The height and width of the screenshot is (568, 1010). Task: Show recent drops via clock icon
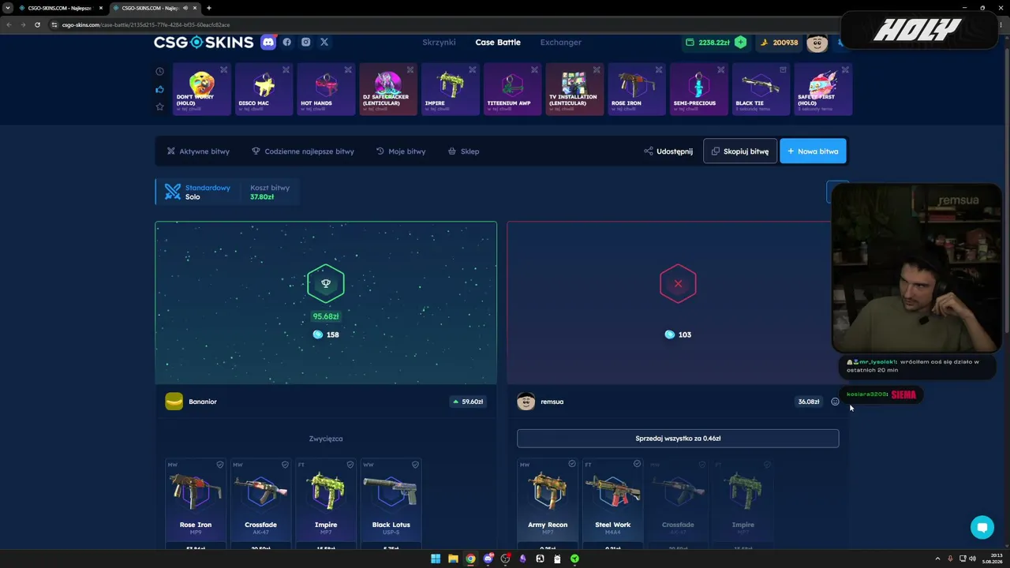(x=160, y=72)
